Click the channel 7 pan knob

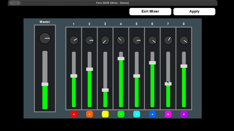[x=168, y=40]
